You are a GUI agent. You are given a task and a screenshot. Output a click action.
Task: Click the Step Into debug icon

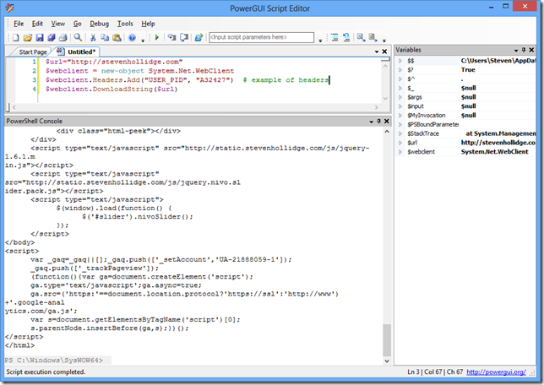coord(171,37)
